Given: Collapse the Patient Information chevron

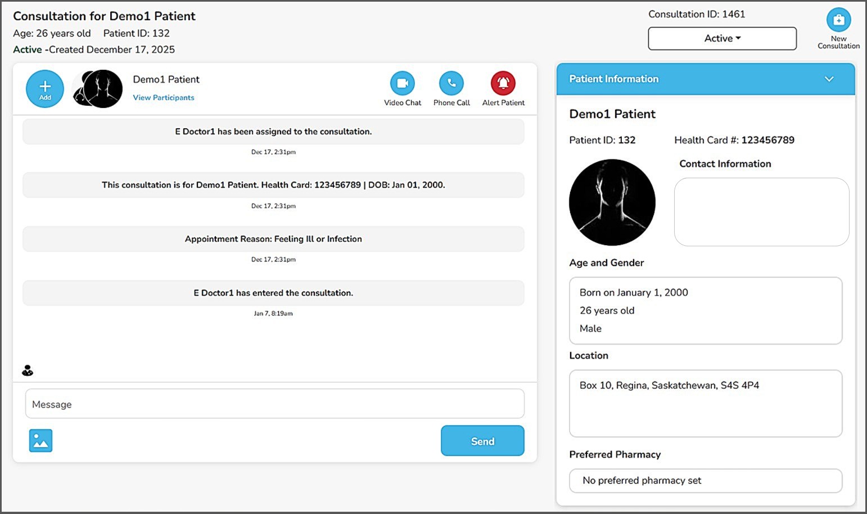Looking at the screenshot, I should pyautogui.click(x=829, y=79).
